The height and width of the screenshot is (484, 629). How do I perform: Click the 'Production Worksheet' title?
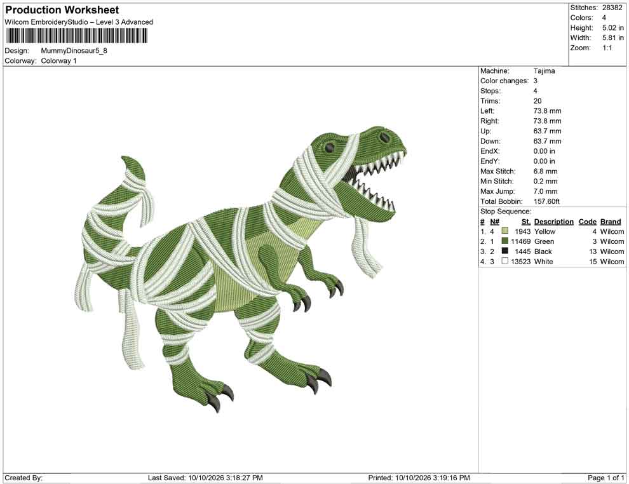[x=62, y=10]
